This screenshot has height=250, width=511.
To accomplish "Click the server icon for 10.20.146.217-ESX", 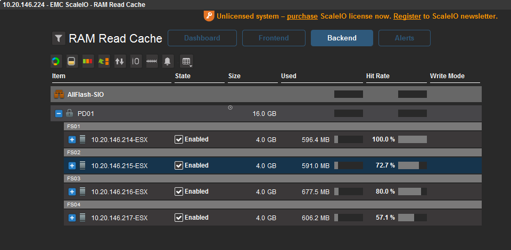I will click(83, 218).
